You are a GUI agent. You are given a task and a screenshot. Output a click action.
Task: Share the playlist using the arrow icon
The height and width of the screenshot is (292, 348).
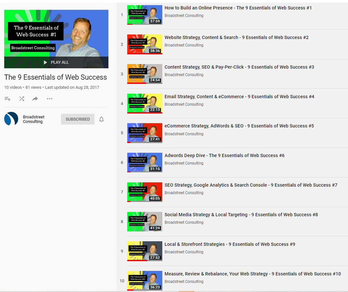click(35, 99)
